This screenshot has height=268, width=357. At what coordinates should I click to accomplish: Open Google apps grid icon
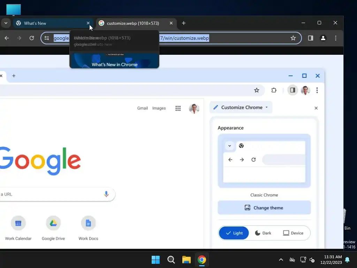tap(178, 108)
